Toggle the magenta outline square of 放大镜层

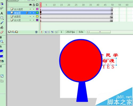[x=37, y=9]
